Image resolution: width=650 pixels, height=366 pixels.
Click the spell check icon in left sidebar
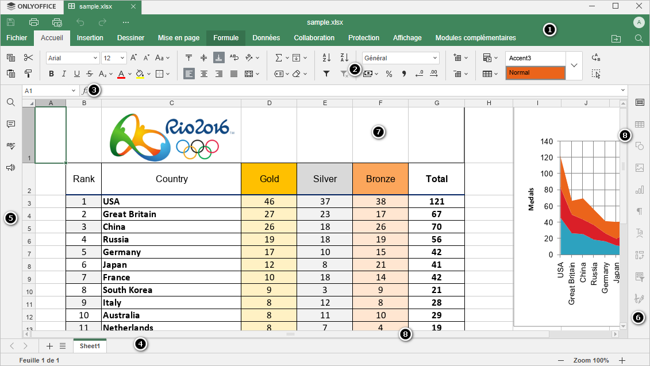coord(10,146)
